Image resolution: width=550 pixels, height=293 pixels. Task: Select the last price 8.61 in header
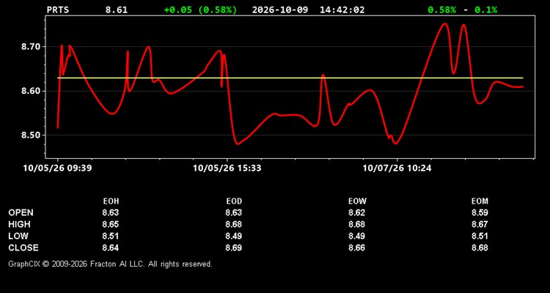(x=117, y=10)
